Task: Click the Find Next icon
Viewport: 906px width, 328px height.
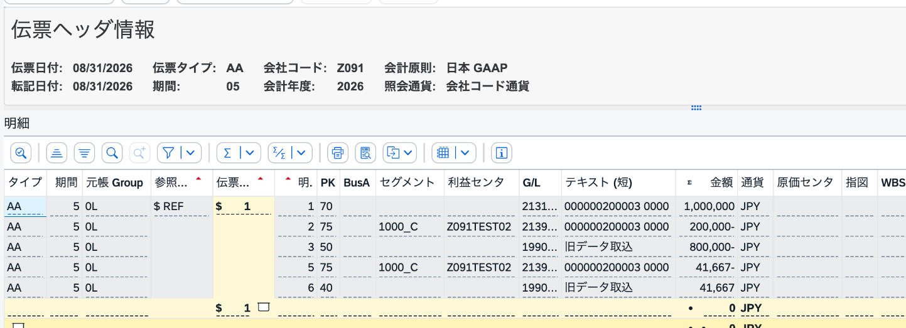Action: [139, 152]
